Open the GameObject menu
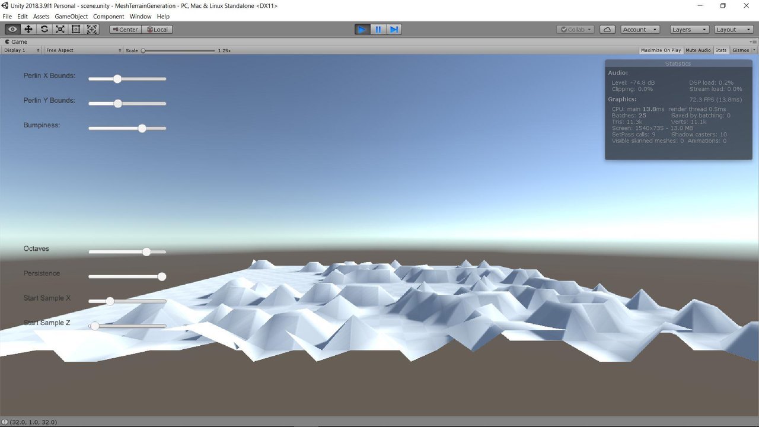Viewport: 759px width, 427px height. [x=71, y=16]
